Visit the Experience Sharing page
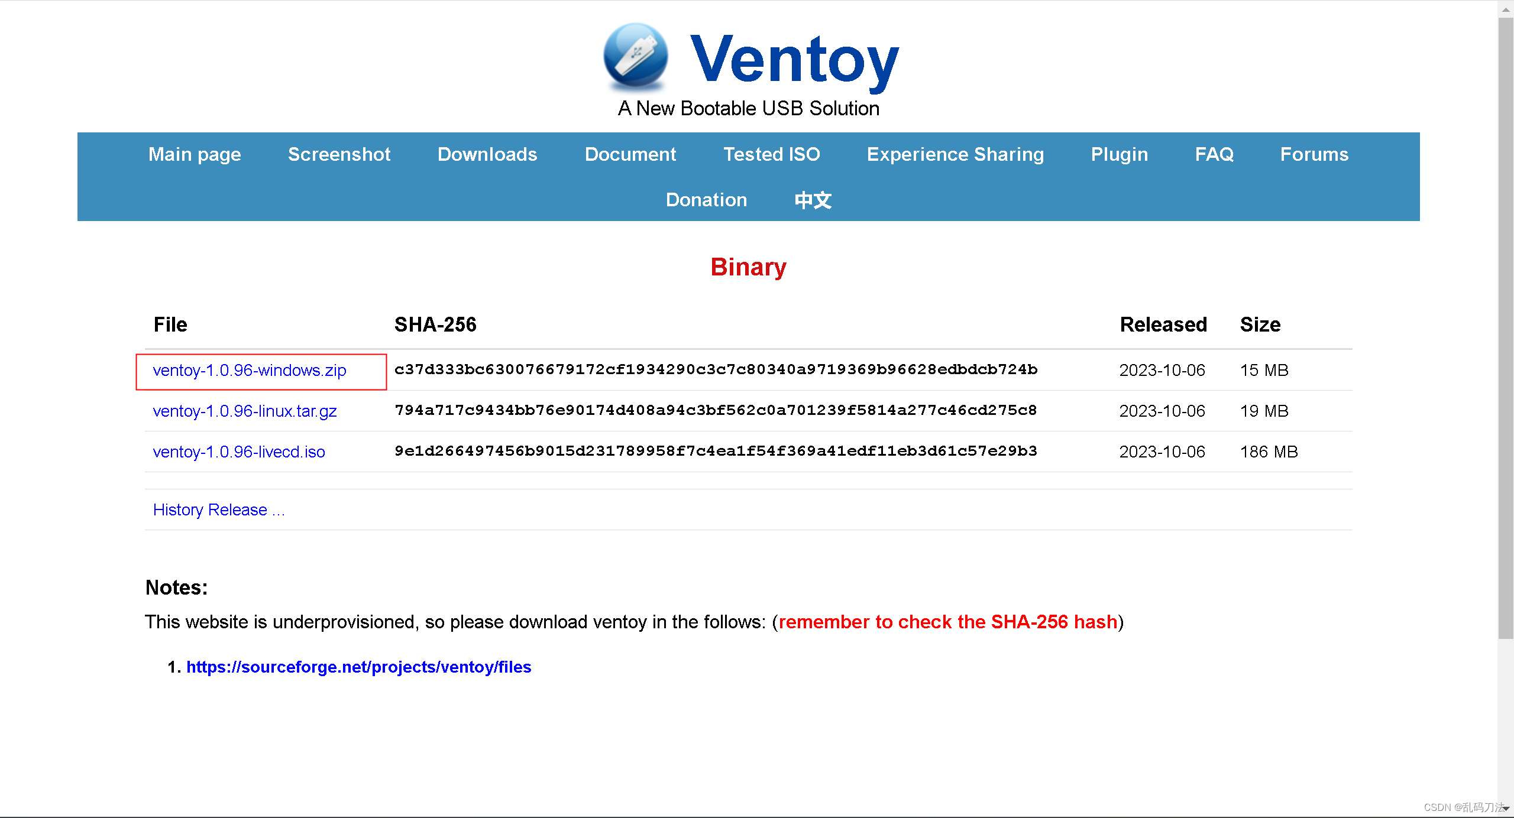The image size is (1514, 818). [x=955, y=154]
